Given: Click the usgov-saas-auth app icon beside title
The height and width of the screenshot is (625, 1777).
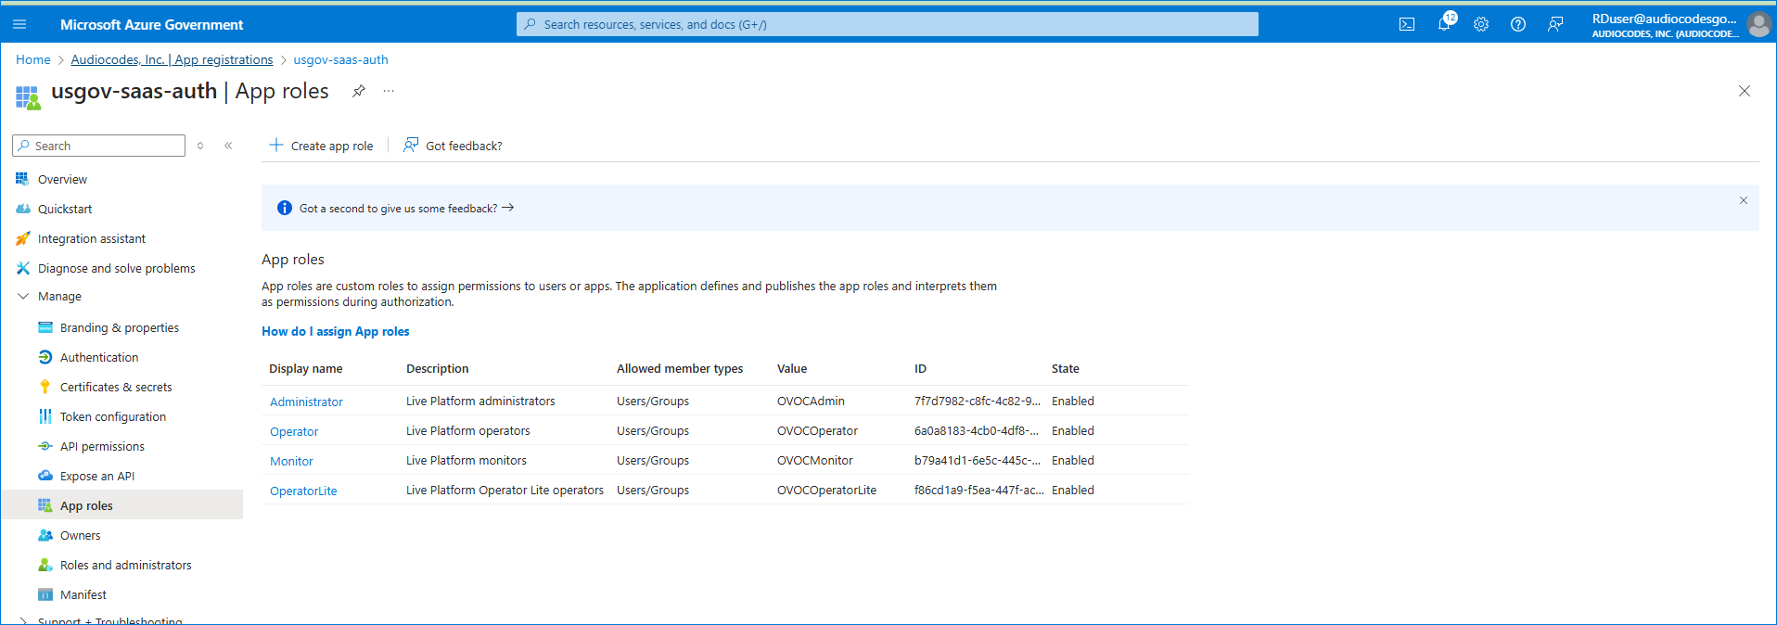Looking at the screenshot, I should click(x=28, y=97).
